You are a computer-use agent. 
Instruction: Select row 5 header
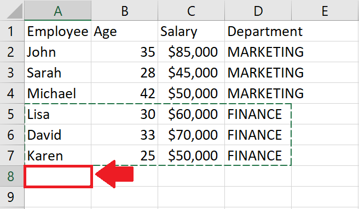[12, 114]
